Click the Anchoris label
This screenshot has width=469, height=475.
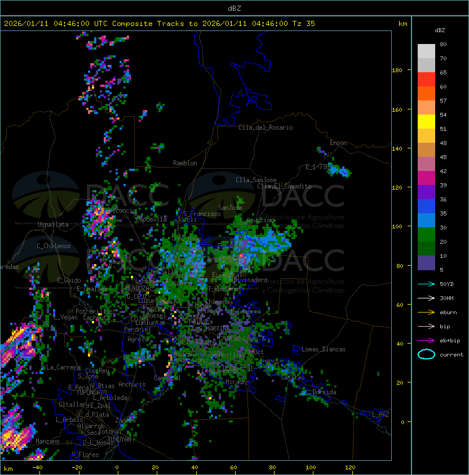(132, 384)
